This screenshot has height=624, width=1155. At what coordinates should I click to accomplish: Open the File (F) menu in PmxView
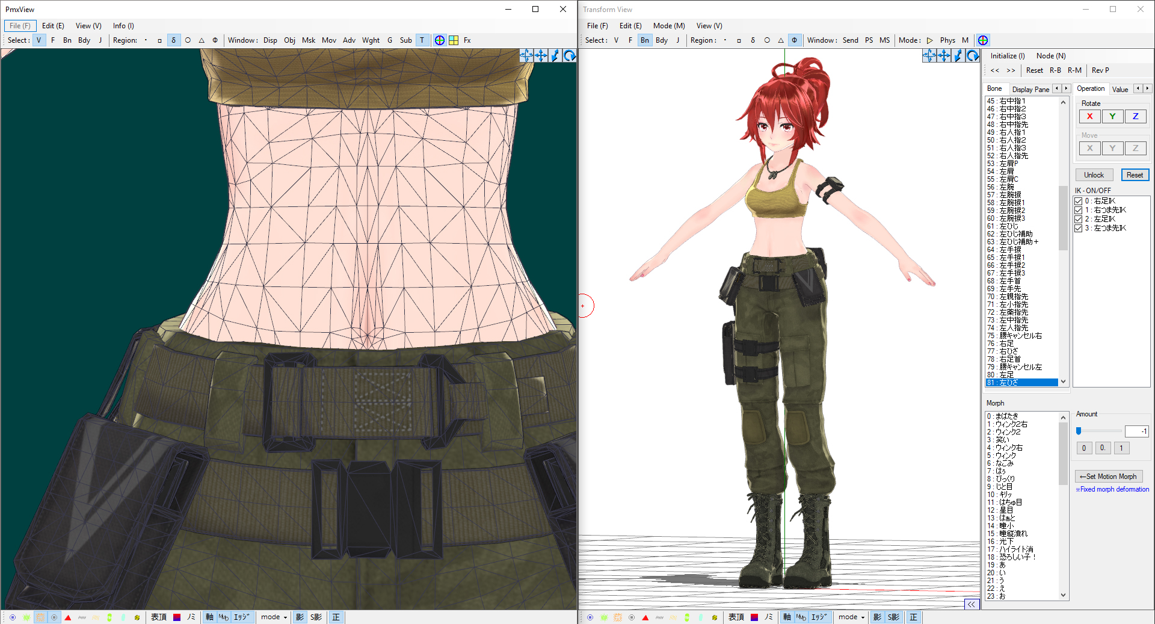point(20,26)
